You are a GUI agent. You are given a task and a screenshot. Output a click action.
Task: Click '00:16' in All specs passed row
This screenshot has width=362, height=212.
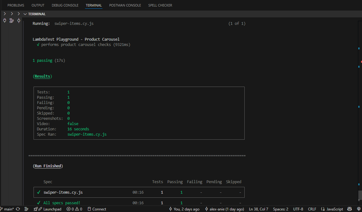[x=138, y=203]
